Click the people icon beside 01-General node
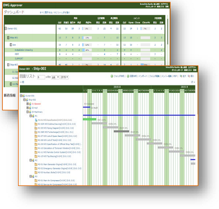This screenshot has width=219, height=209. 30,104
